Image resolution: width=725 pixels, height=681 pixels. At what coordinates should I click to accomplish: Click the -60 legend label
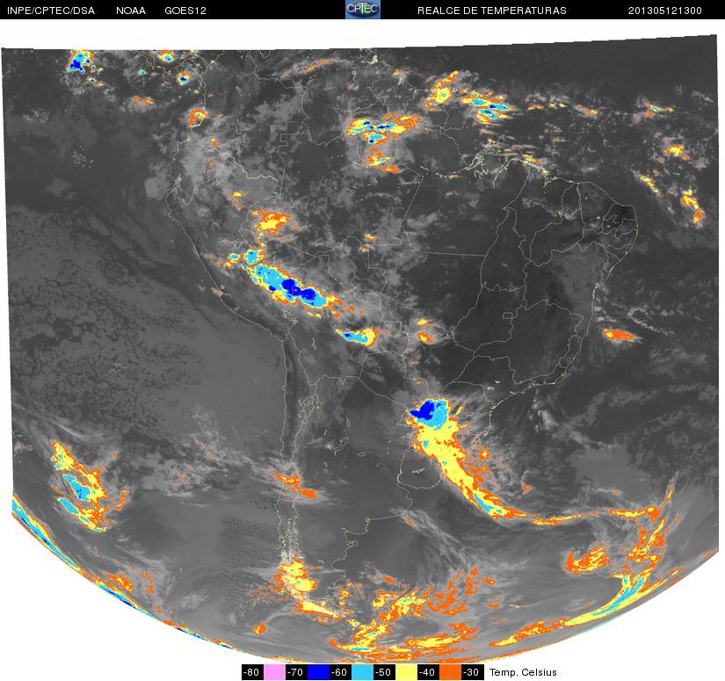340,672
